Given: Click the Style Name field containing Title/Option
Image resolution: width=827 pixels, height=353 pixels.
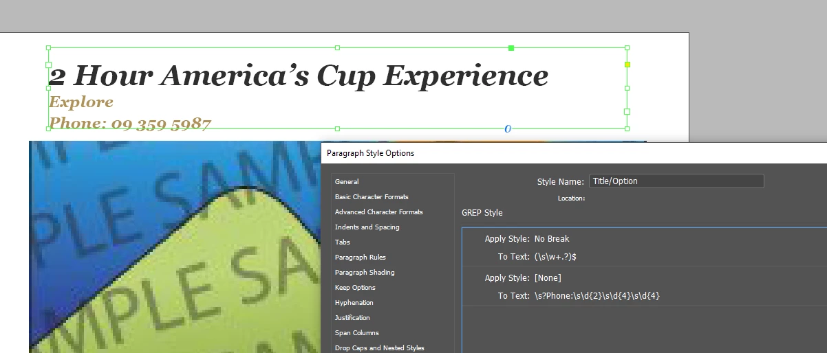Looking at the screenshot, I should coord(676,181).
